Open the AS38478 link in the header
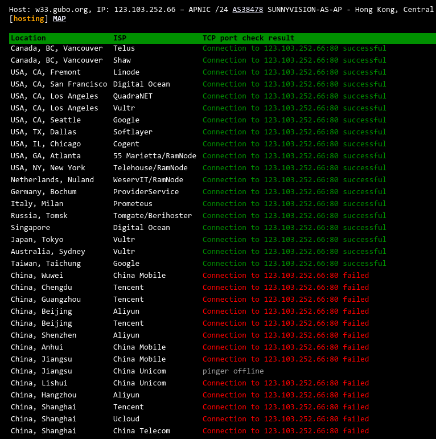The height and width of the screenshot is (439, 436). [x=248, y=10]
